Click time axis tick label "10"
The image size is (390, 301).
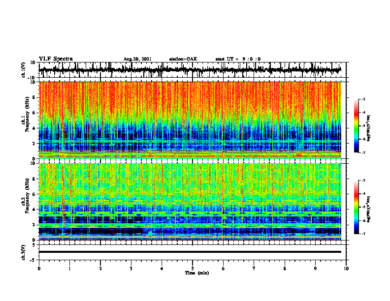[346, 269]
